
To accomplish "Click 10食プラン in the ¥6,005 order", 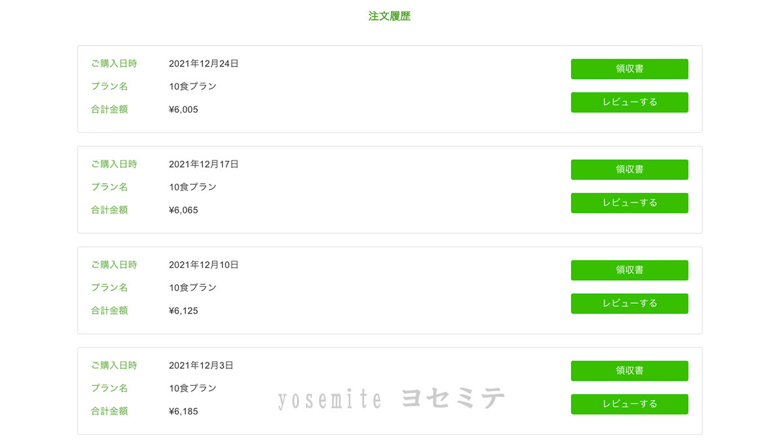I will pyautogui.click(x=192, y=87).
